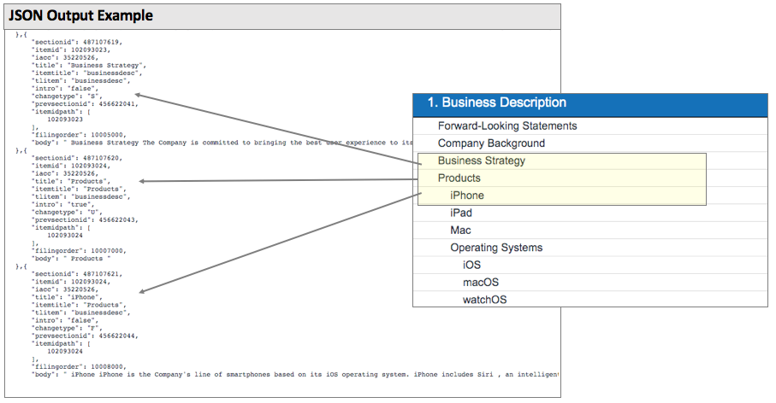
Task: Click the "filingorder": 10005000 line
Action: (79, 135)
